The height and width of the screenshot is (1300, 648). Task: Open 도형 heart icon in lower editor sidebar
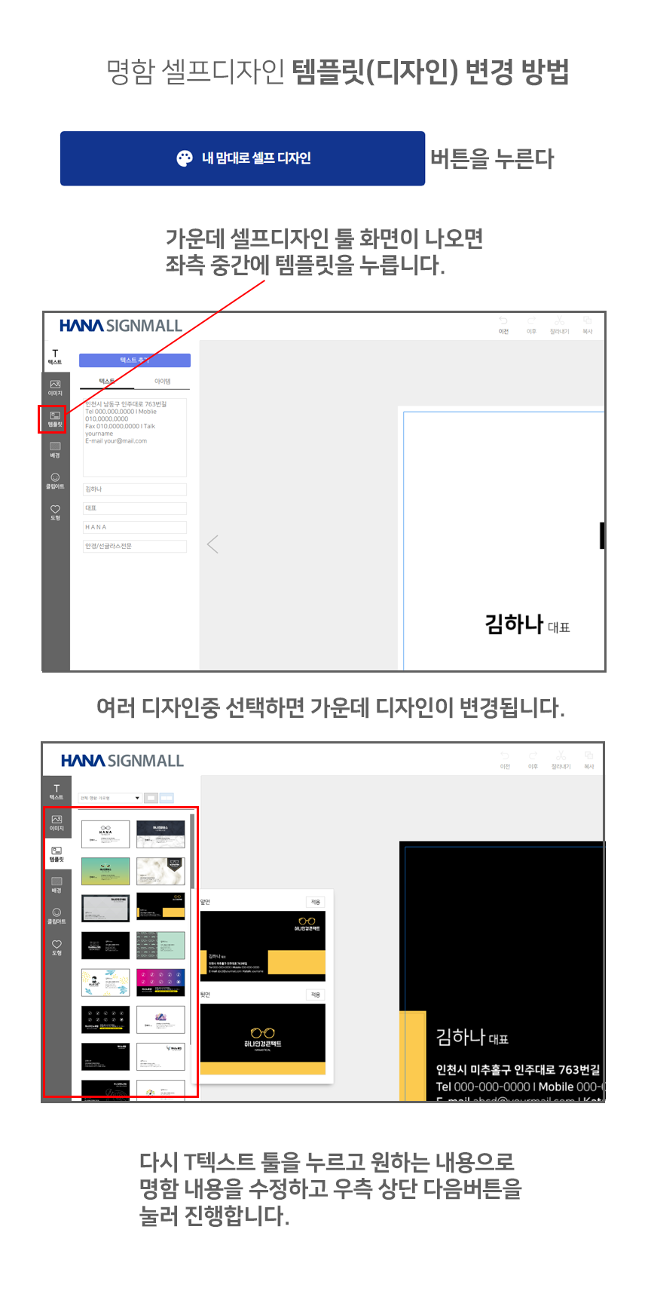(57, 947)
